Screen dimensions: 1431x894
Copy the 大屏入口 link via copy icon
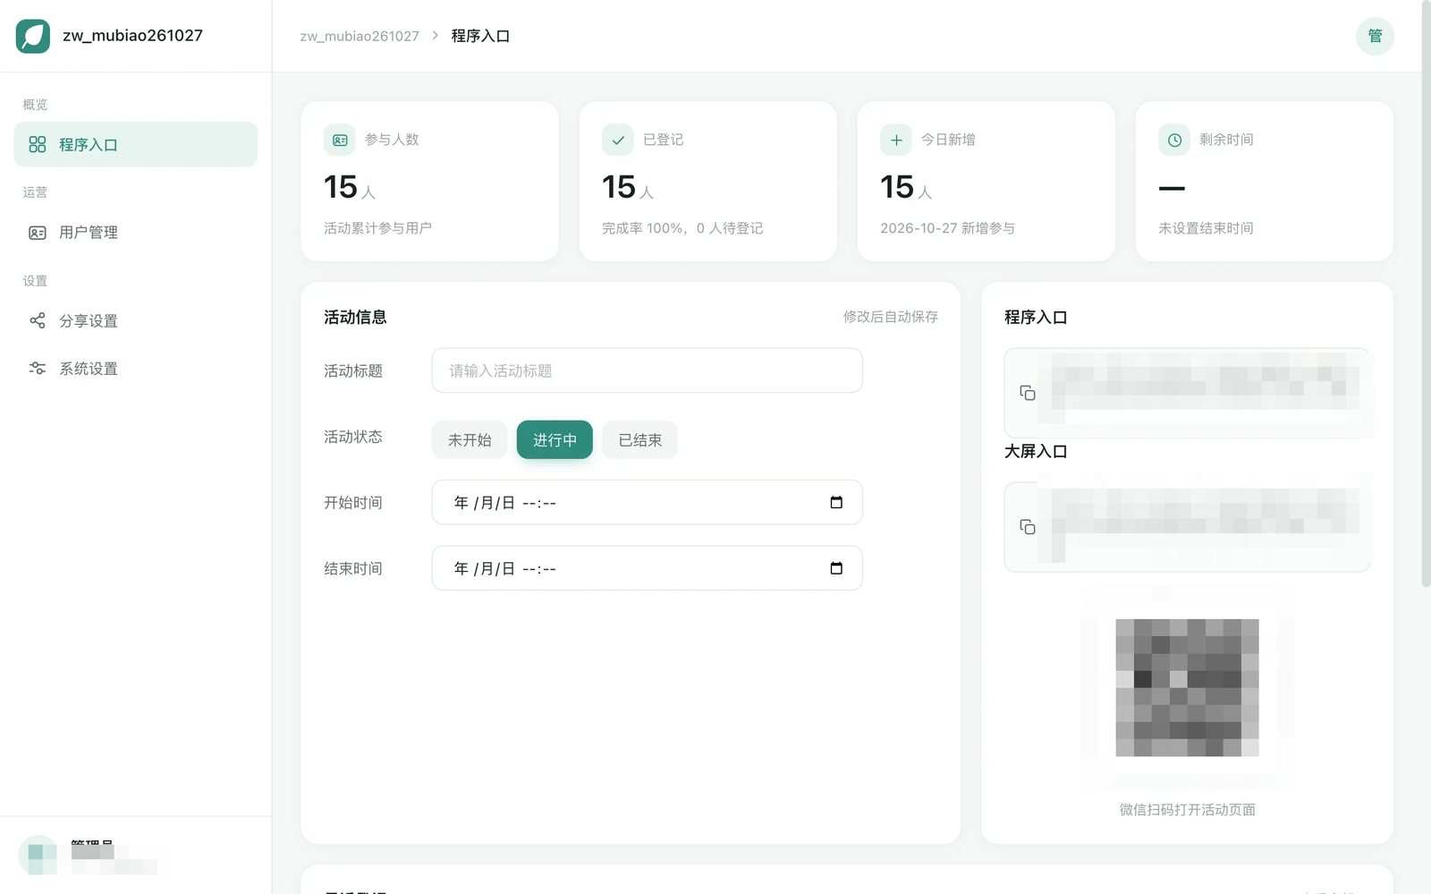tap(1028, 527)
